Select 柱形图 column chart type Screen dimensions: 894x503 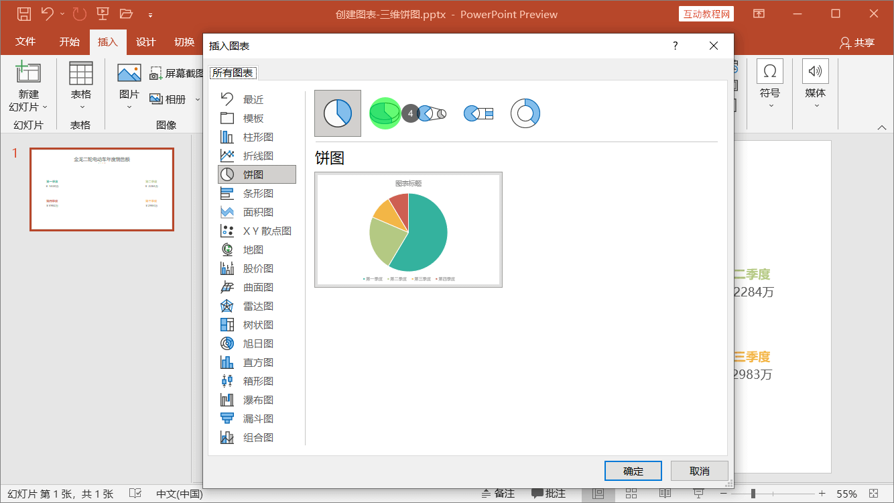pyautogui.click(x=257, y=137)
